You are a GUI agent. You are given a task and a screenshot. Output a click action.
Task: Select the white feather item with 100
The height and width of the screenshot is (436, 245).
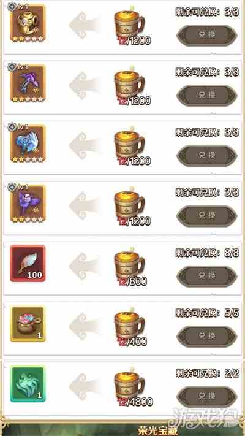pos(28,263)
